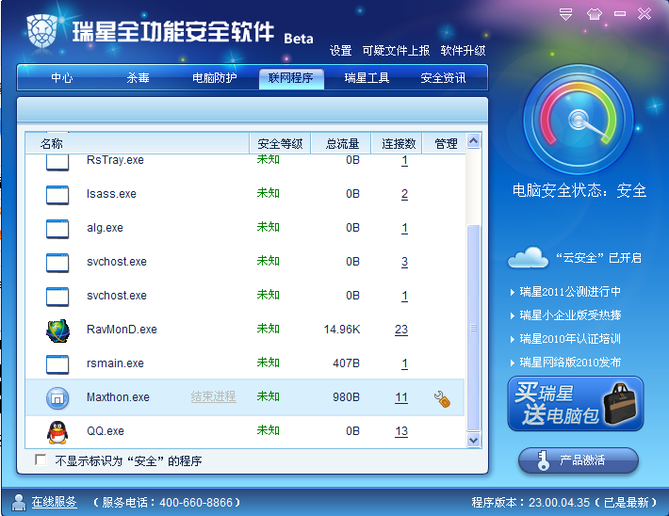Select the QQ.exe row name
The height and width of the screenshot is (516, 669).
(x=106, y=431)
